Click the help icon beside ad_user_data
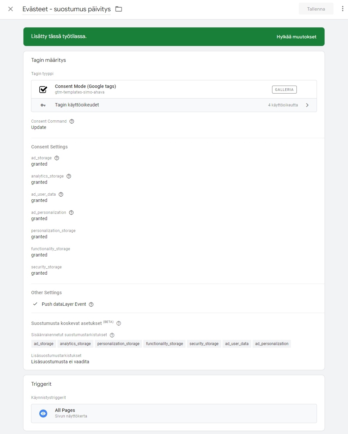348x434 pixels. (x=61, y=194)
